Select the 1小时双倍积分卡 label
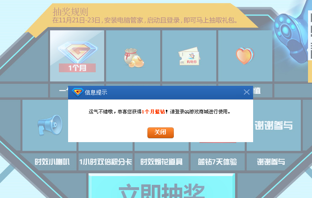The image size is (312, 198). pyautogui.click(x=105, y=162)
